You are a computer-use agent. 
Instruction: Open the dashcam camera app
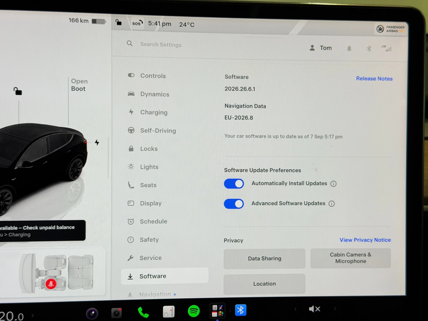pos(117,312)
